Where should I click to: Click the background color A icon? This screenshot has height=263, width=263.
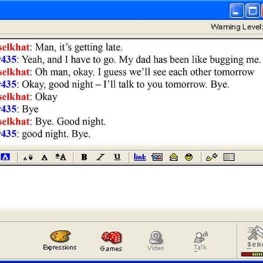pos(5,157)
